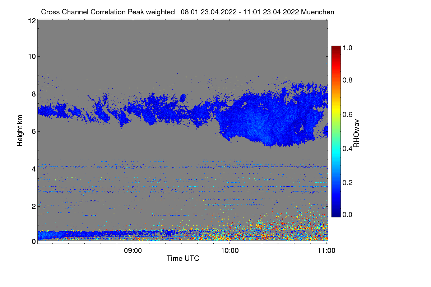Click the colorbar value '0.8'

pyautogui.click(x=348, y=80)
